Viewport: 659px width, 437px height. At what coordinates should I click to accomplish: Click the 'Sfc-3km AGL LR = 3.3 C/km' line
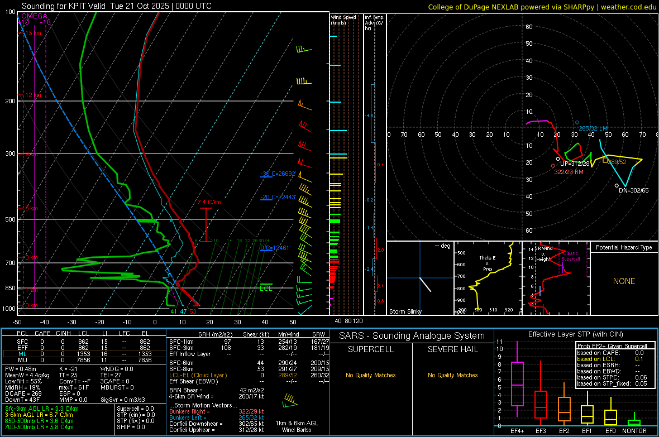point(42,409)
